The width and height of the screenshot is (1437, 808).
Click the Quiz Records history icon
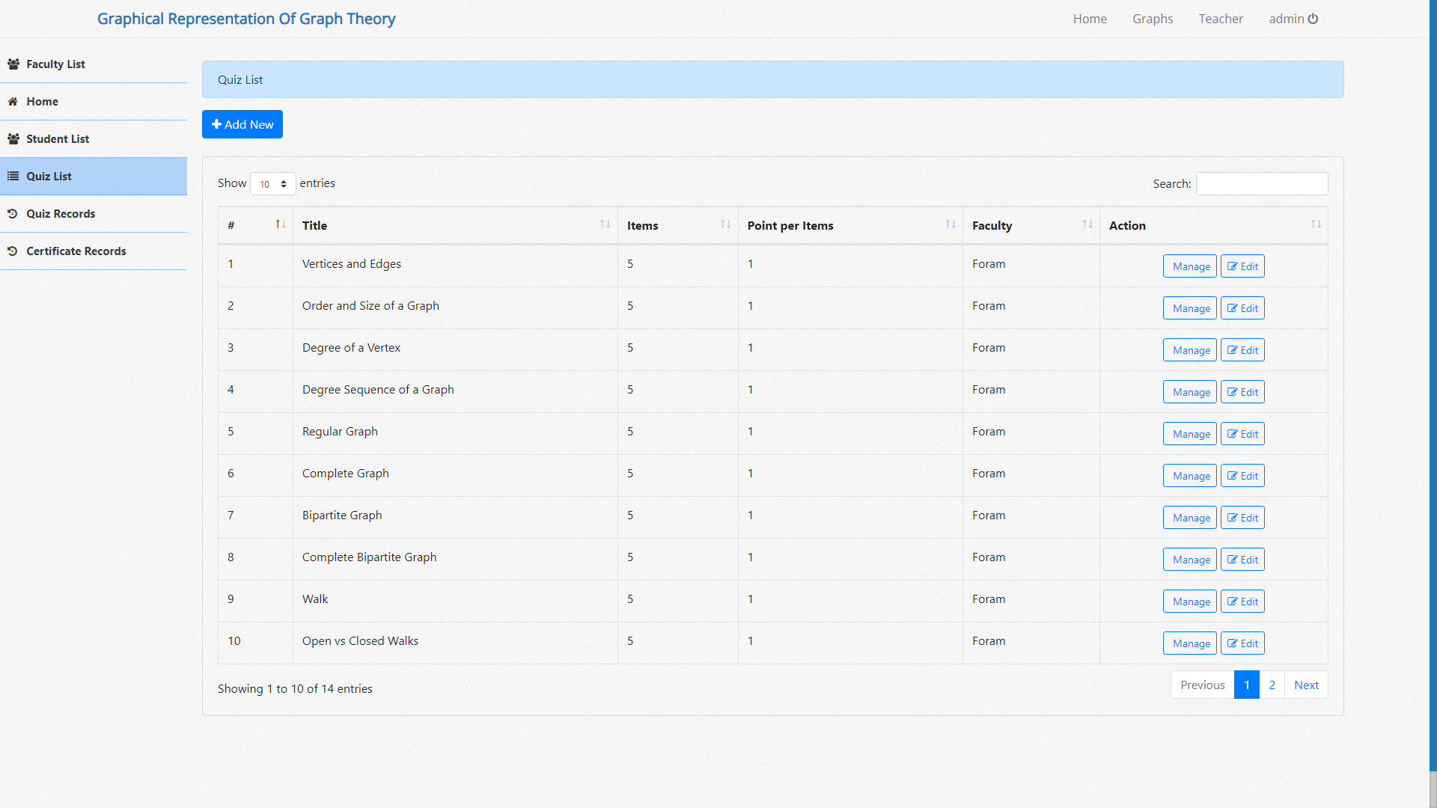13,214
